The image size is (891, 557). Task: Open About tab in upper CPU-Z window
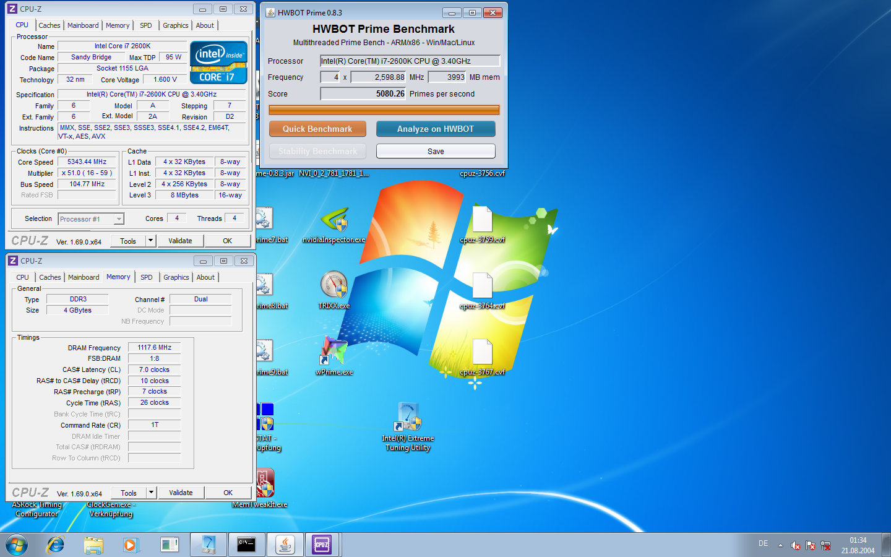(x=205, y=25)
